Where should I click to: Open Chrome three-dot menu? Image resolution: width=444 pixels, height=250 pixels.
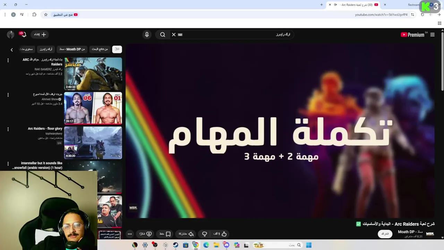tap(5, 15)
